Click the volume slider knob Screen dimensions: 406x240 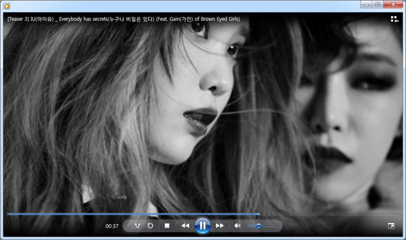pyautogui.click(x=258, y=226)
